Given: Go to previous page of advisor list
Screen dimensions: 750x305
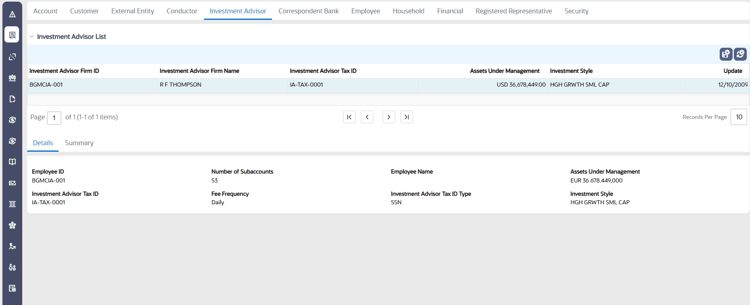Looking at the screenshot, I should pos(367,117).
